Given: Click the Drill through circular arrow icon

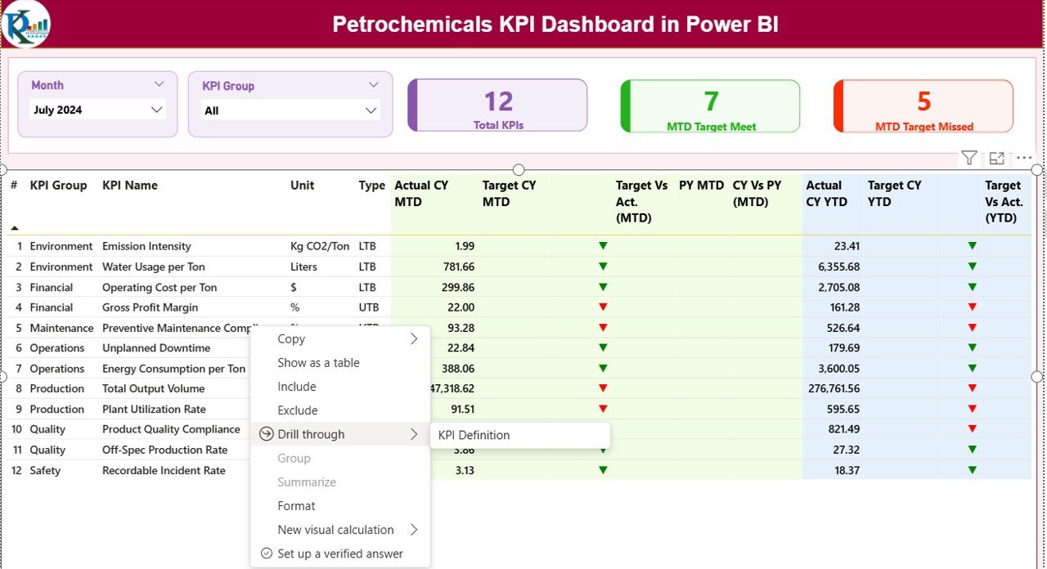Looking at the screenshot, I should point(267,434).
